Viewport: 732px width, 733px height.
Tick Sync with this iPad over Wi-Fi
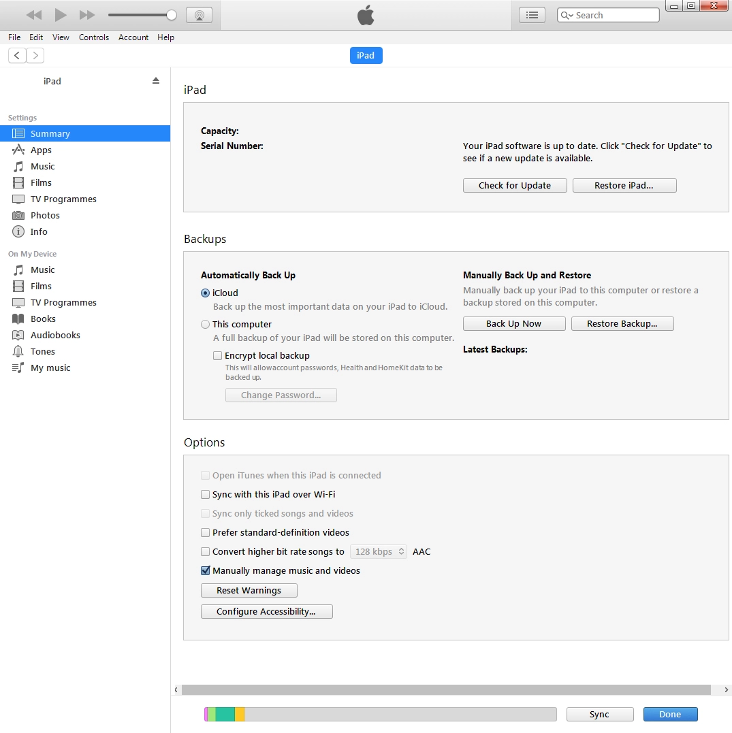tap(206, 495)
